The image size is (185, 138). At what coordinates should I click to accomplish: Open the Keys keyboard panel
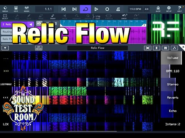pos(16,9)
